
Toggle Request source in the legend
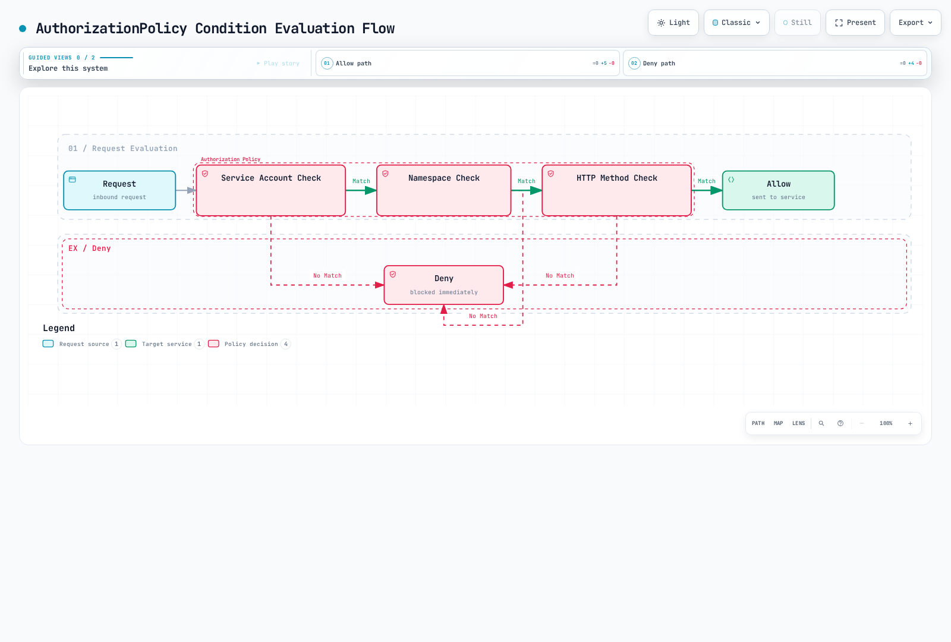[x=82, y=344]
